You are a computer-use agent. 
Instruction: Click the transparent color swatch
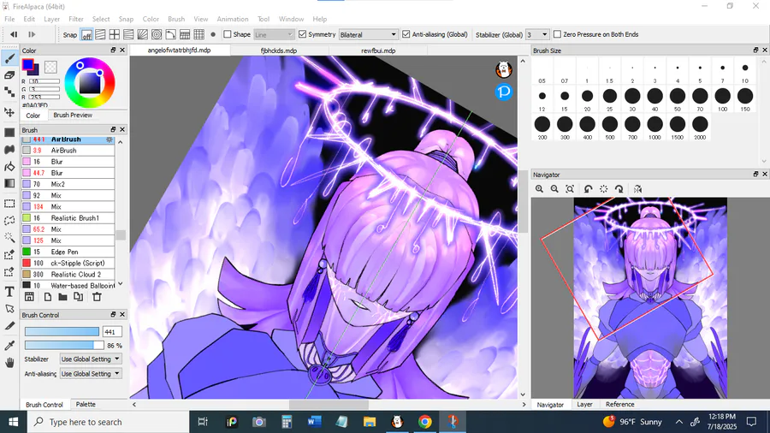50,67
